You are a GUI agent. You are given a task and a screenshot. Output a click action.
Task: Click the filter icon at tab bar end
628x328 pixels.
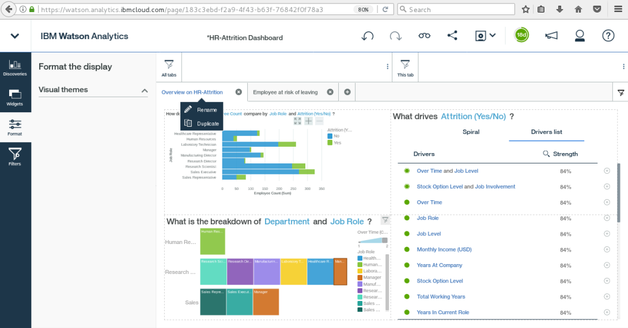[621, 93]
